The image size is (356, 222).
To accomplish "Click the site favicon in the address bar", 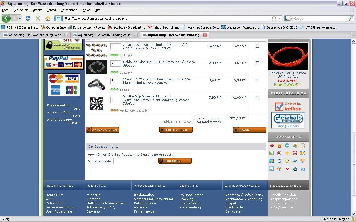I will (x=58, y=18).
